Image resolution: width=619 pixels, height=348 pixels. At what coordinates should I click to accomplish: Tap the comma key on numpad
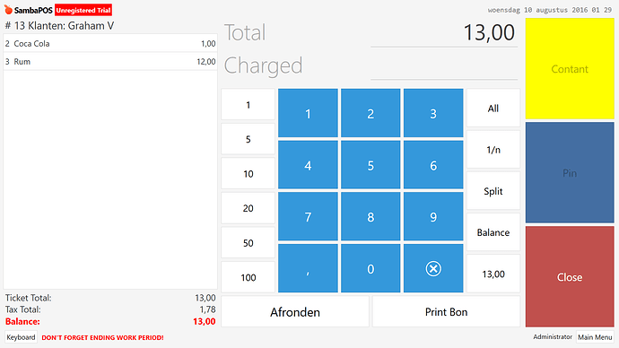[308, 268]
